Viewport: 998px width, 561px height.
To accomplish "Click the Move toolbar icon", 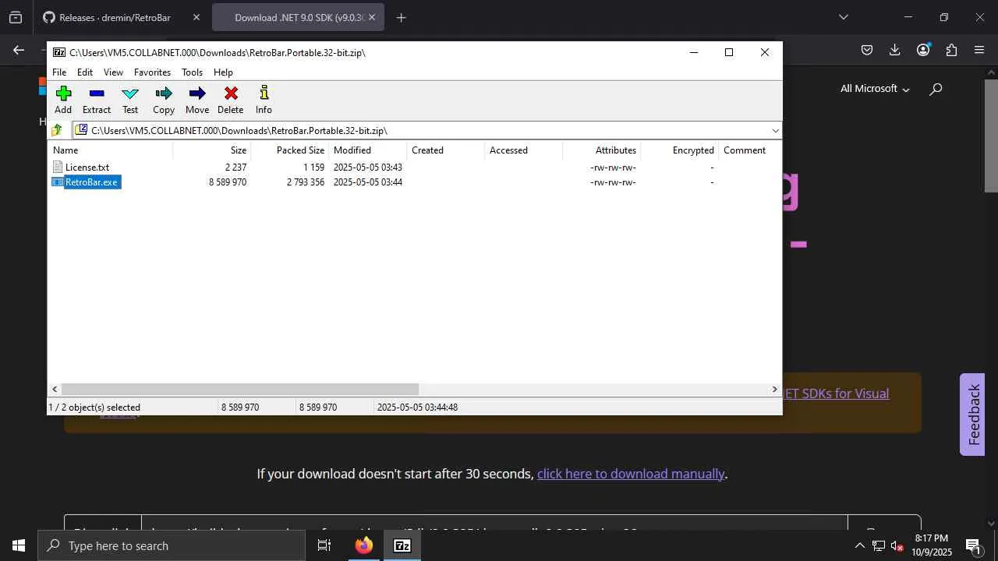I will click(x=197, y=93).
